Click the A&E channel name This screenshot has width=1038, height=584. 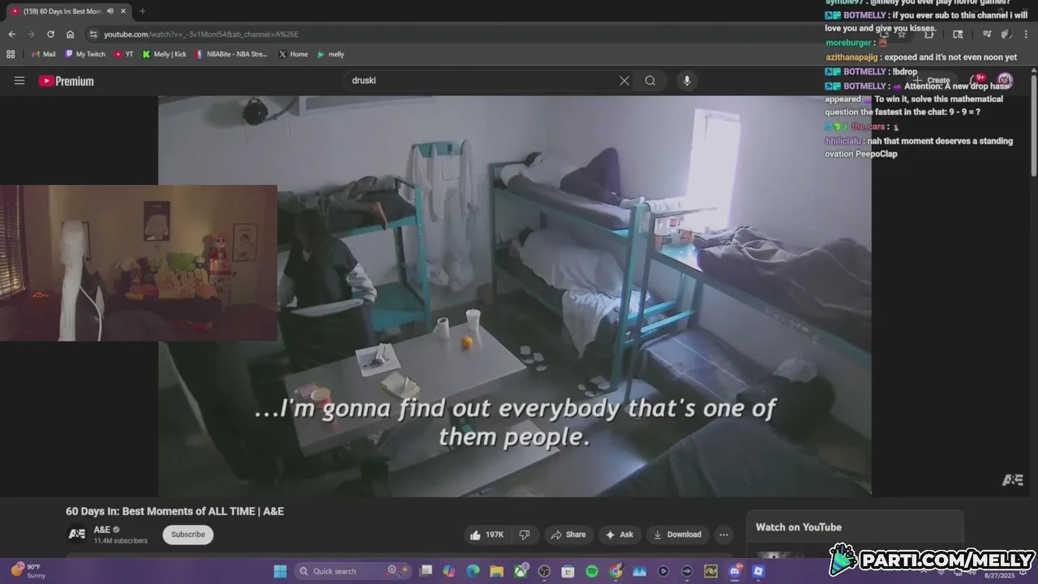point(102,530)
